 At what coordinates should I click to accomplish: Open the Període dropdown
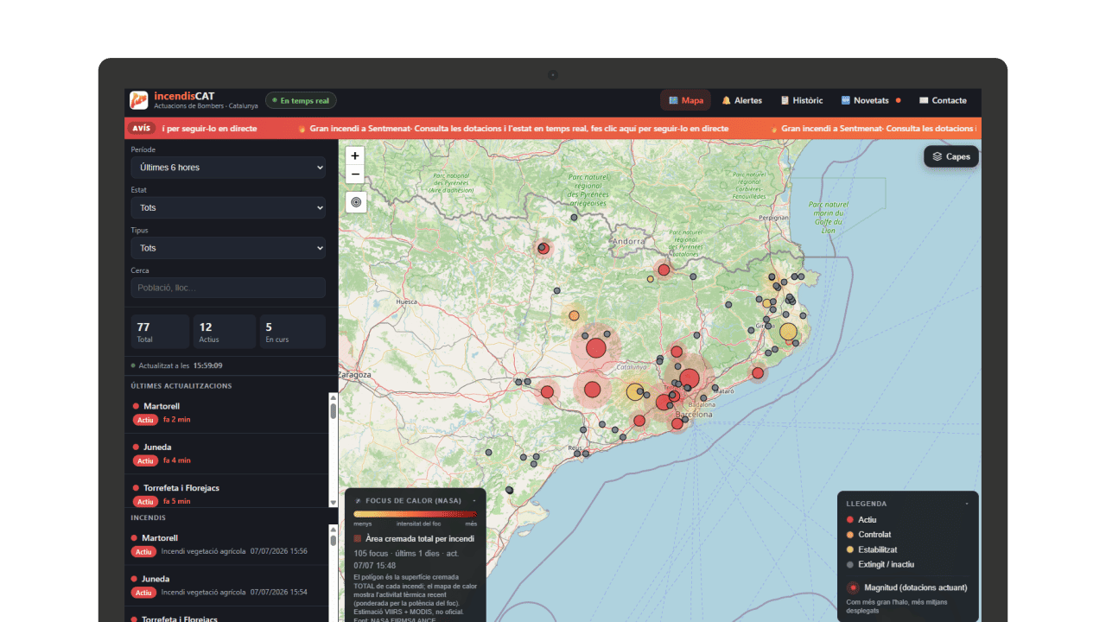(228, 167)
